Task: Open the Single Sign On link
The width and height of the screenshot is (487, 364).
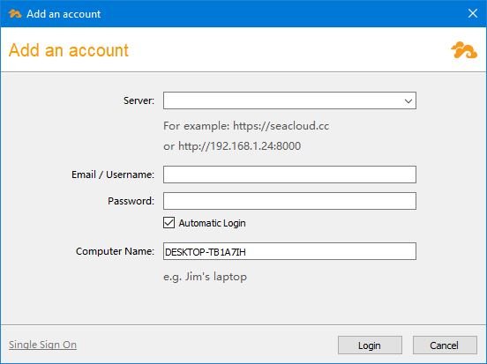Action: (x=42, y=345)
